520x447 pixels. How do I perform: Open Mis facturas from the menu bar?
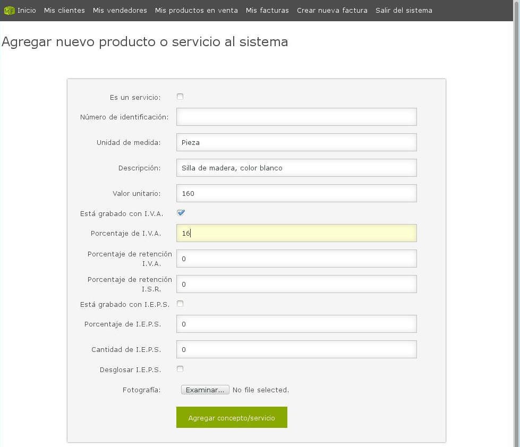point(267,10)
